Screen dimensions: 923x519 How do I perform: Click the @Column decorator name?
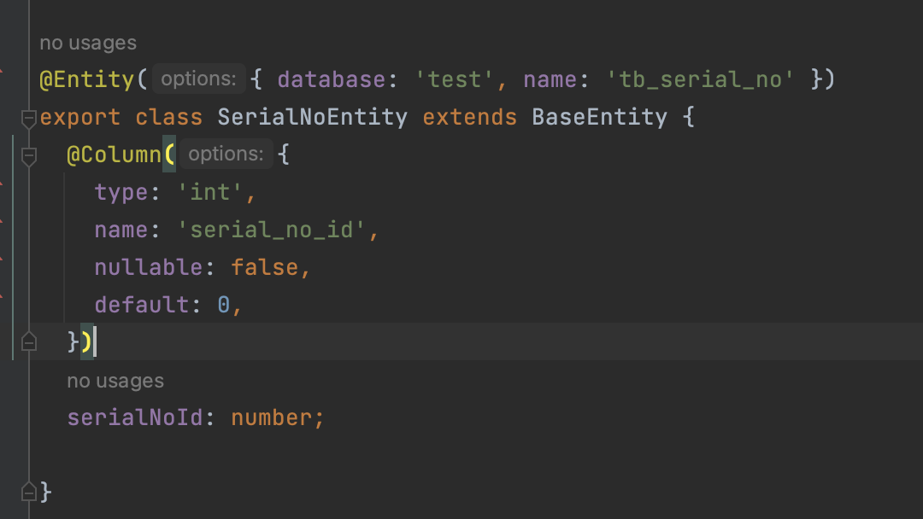pos(115,155)
